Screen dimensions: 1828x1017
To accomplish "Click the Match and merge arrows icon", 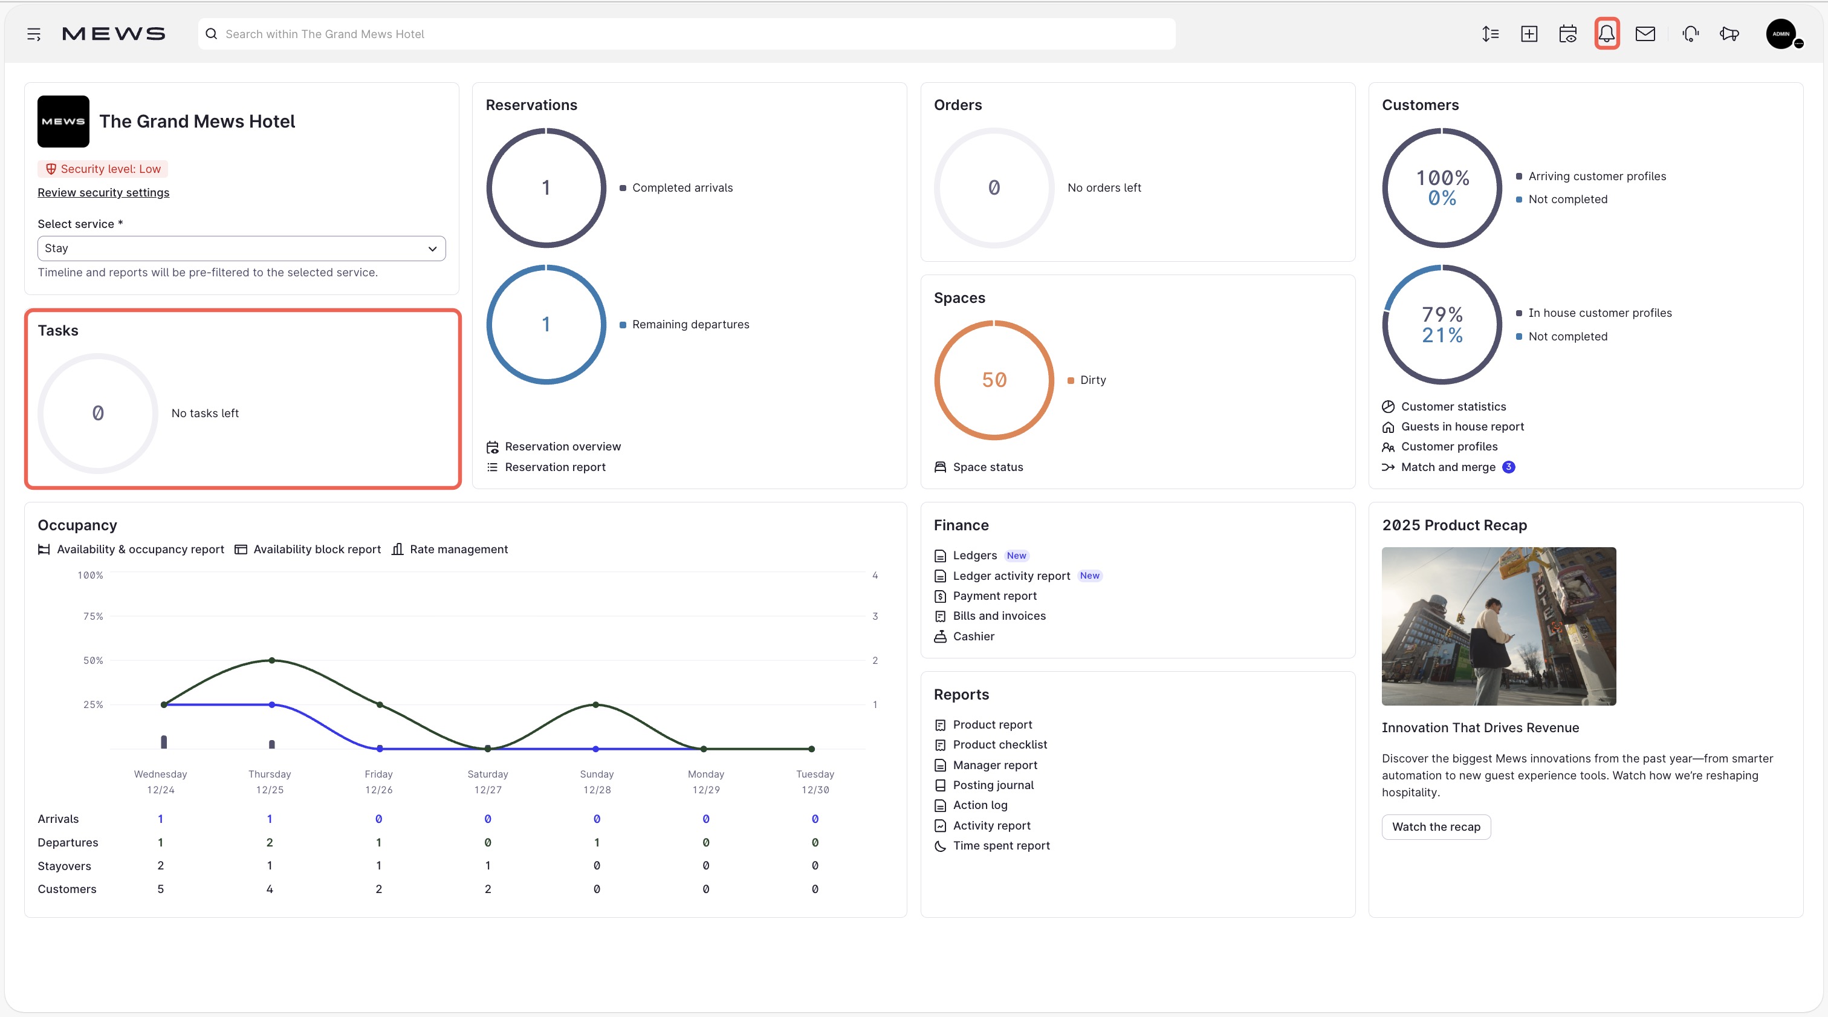I will click(x=1388, y=467).
